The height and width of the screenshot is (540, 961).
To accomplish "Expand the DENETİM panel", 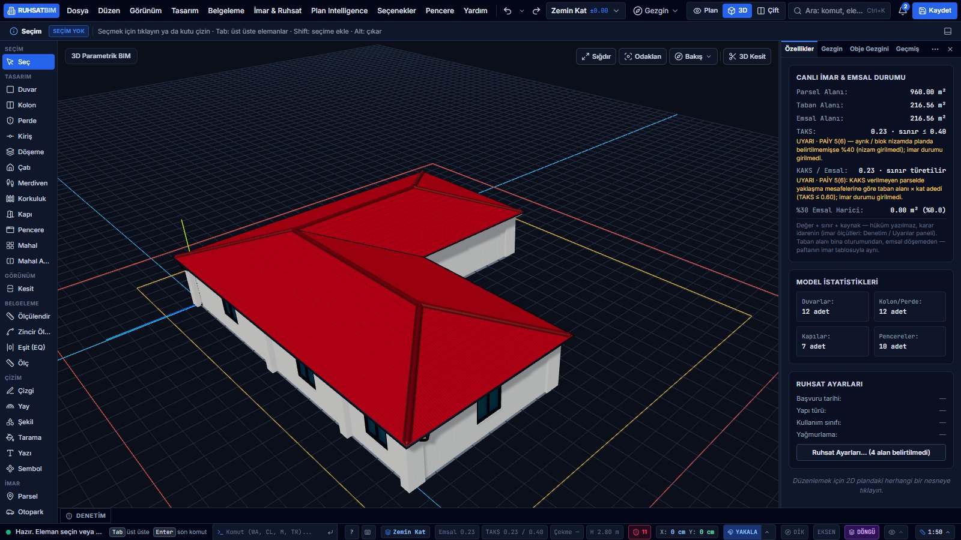I will tap(86, 516).
